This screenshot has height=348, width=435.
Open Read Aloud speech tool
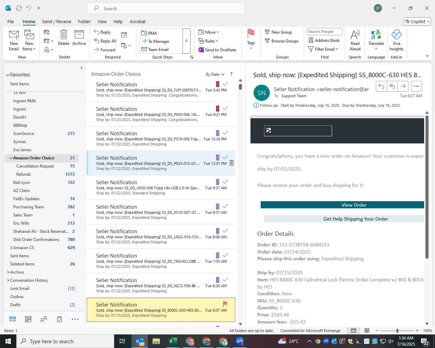pyautogui.click(x=355, y=40)
